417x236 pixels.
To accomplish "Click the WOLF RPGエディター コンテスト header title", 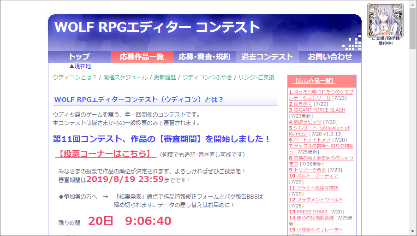I will (x=157, y=27).
